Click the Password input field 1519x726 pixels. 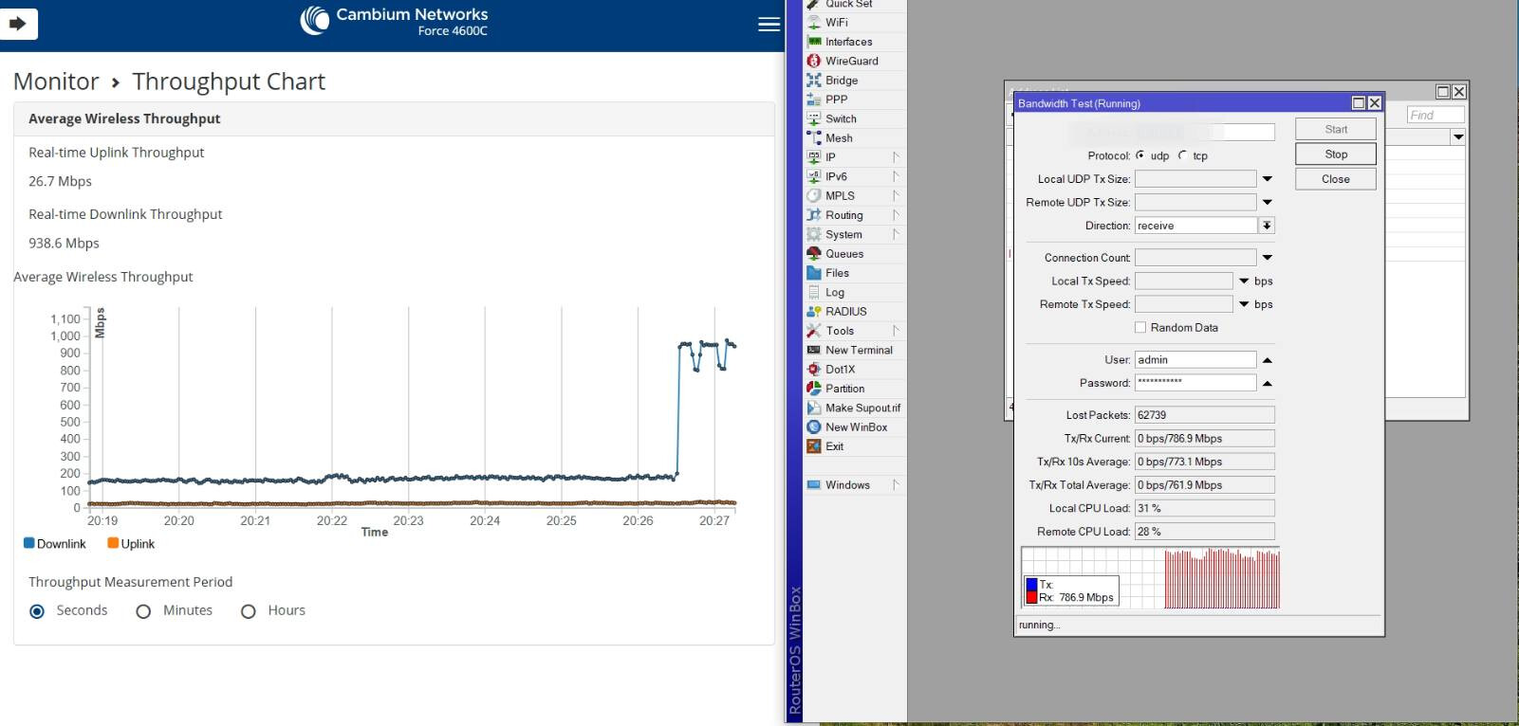(1195, 383)
